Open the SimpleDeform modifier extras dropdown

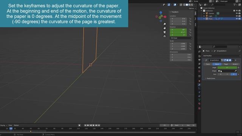(x=233, y=60)
